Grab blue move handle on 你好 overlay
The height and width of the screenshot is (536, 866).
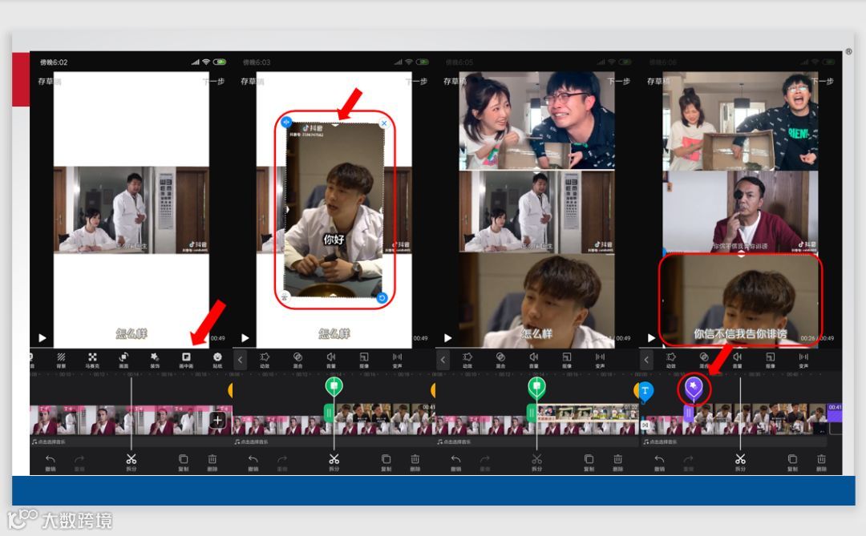tap(286, 122)
